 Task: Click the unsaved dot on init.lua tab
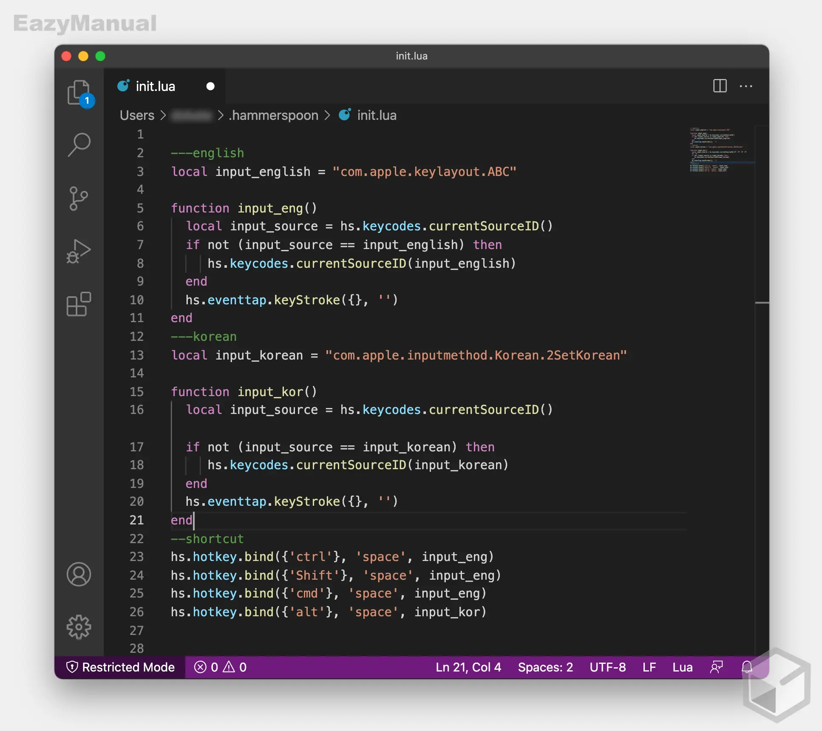coord(210,86)
